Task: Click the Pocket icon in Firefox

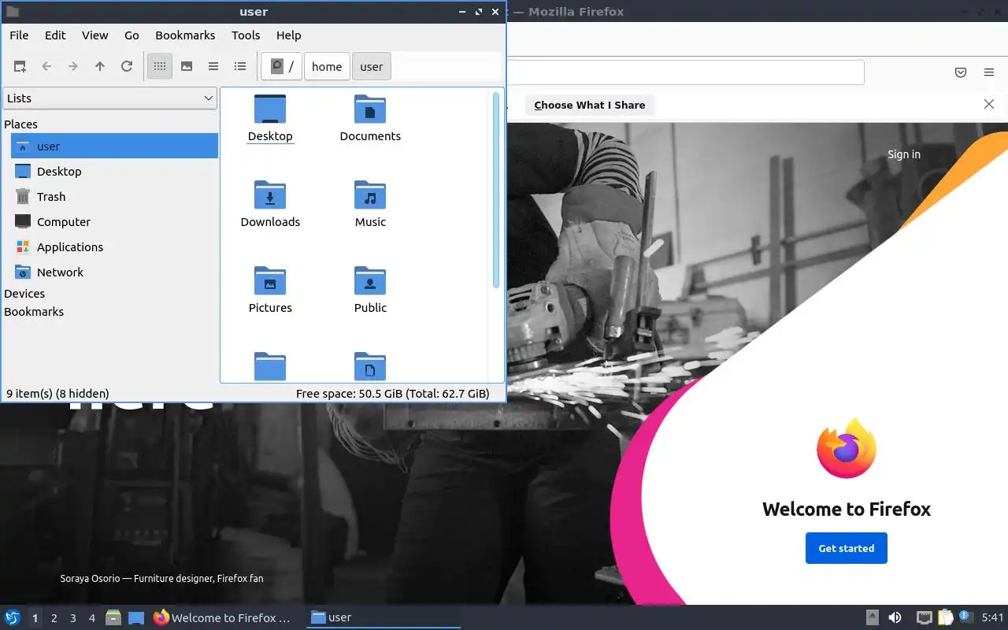Action: tap(961, 72)
